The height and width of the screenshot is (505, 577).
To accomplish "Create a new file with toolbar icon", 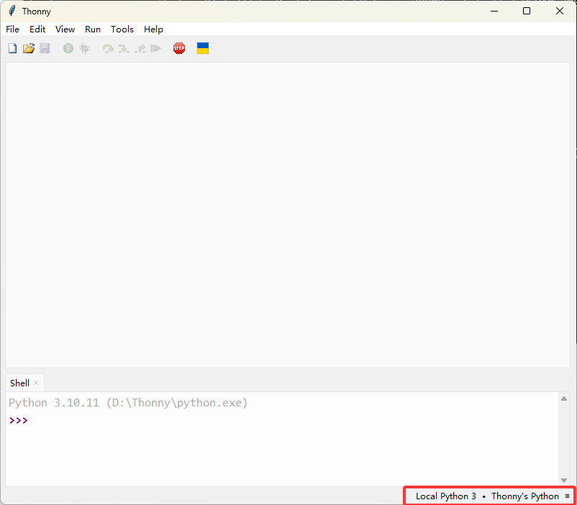I will [12, 48].
